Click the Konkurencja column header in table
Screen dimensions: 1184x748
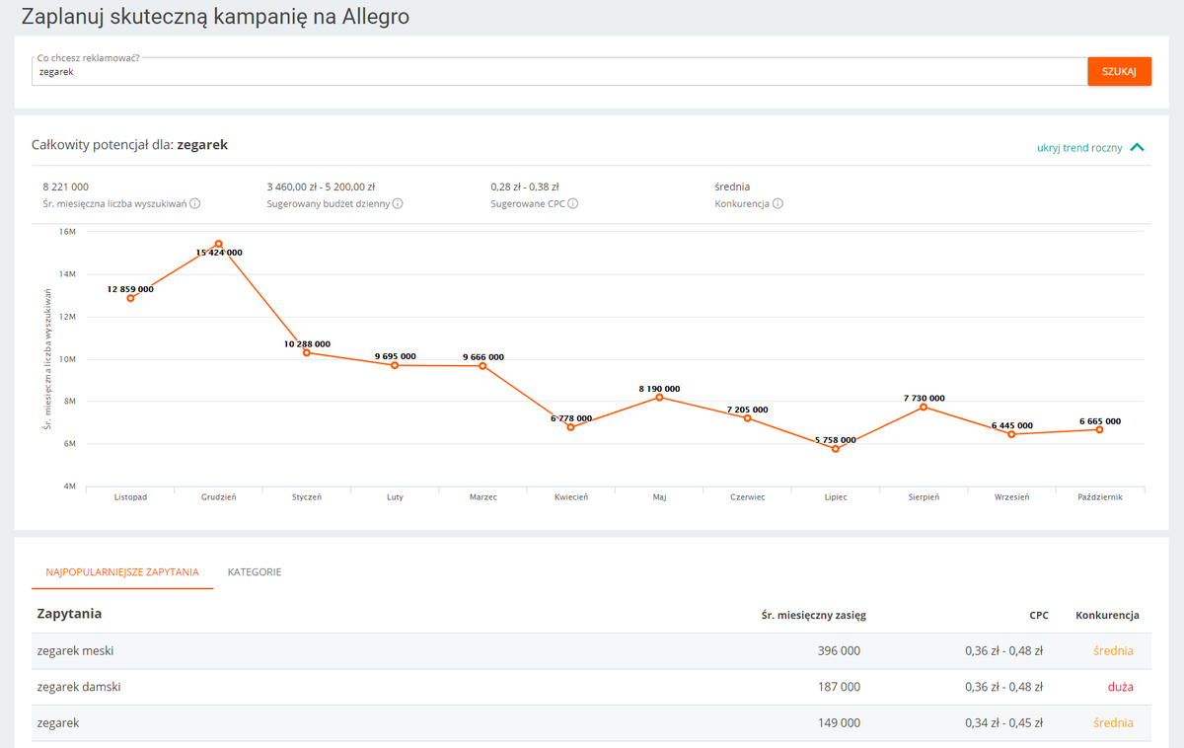(1107, 615)
